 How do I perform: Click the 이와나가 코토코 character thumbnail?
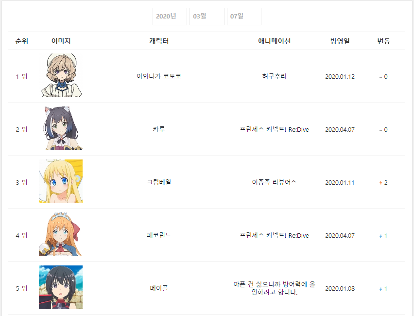(x=61, y=75)
